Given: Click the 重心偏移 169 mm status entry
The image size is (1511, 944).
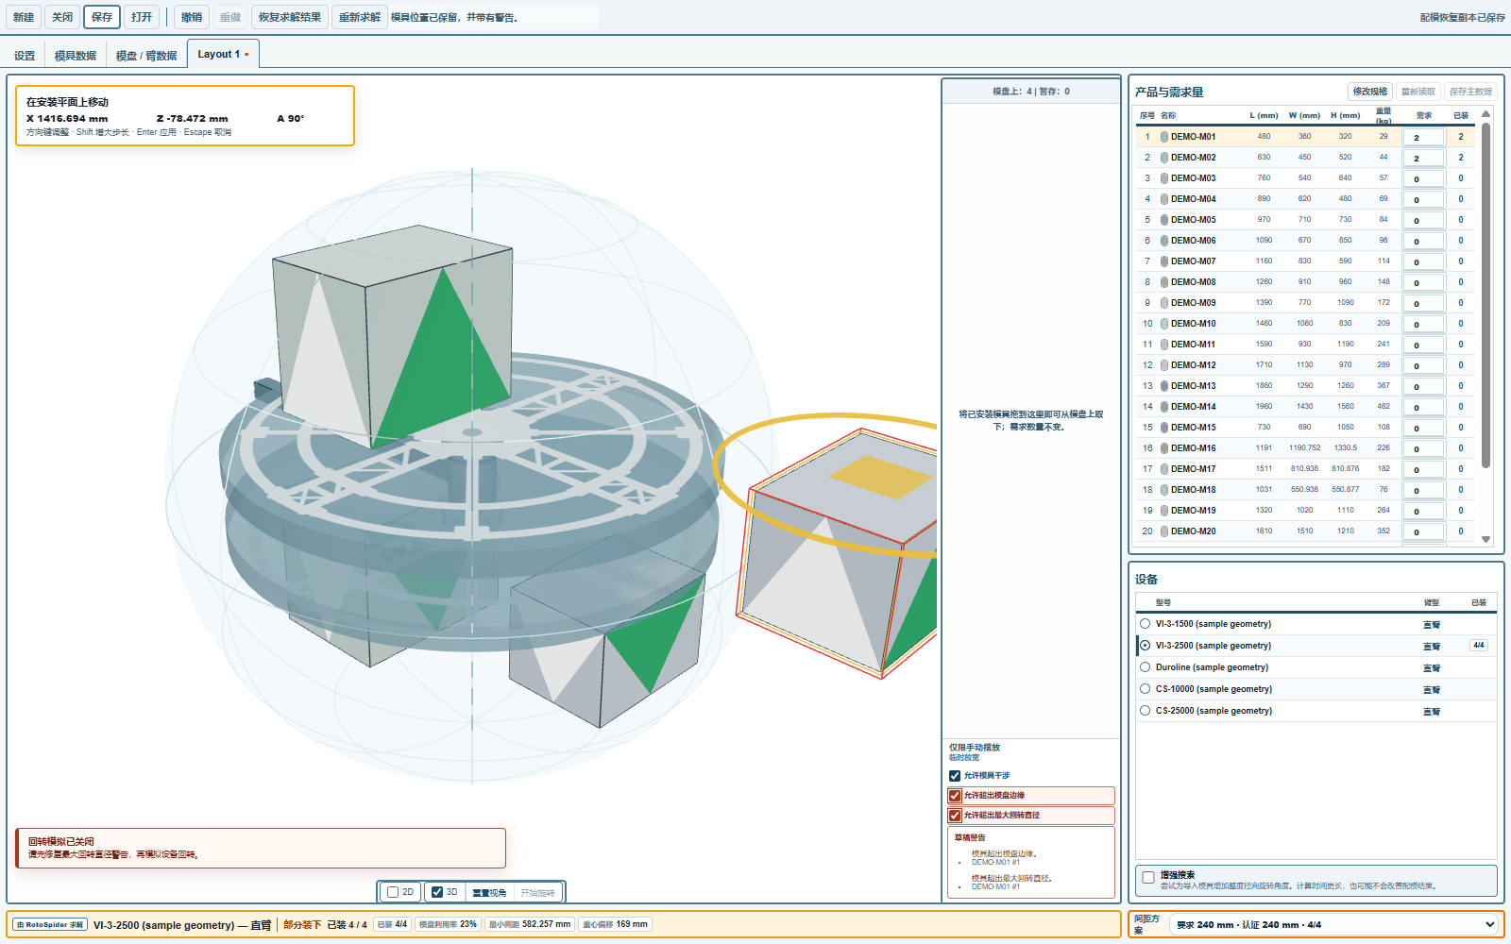Looking at the screenshot, I should (x=616, y=925).
